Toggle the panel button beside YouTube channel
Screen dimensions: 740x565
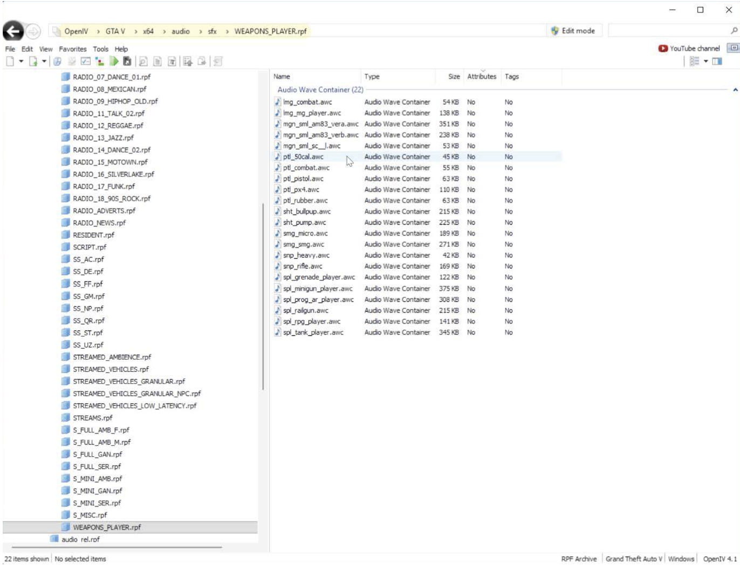(733, 48)
